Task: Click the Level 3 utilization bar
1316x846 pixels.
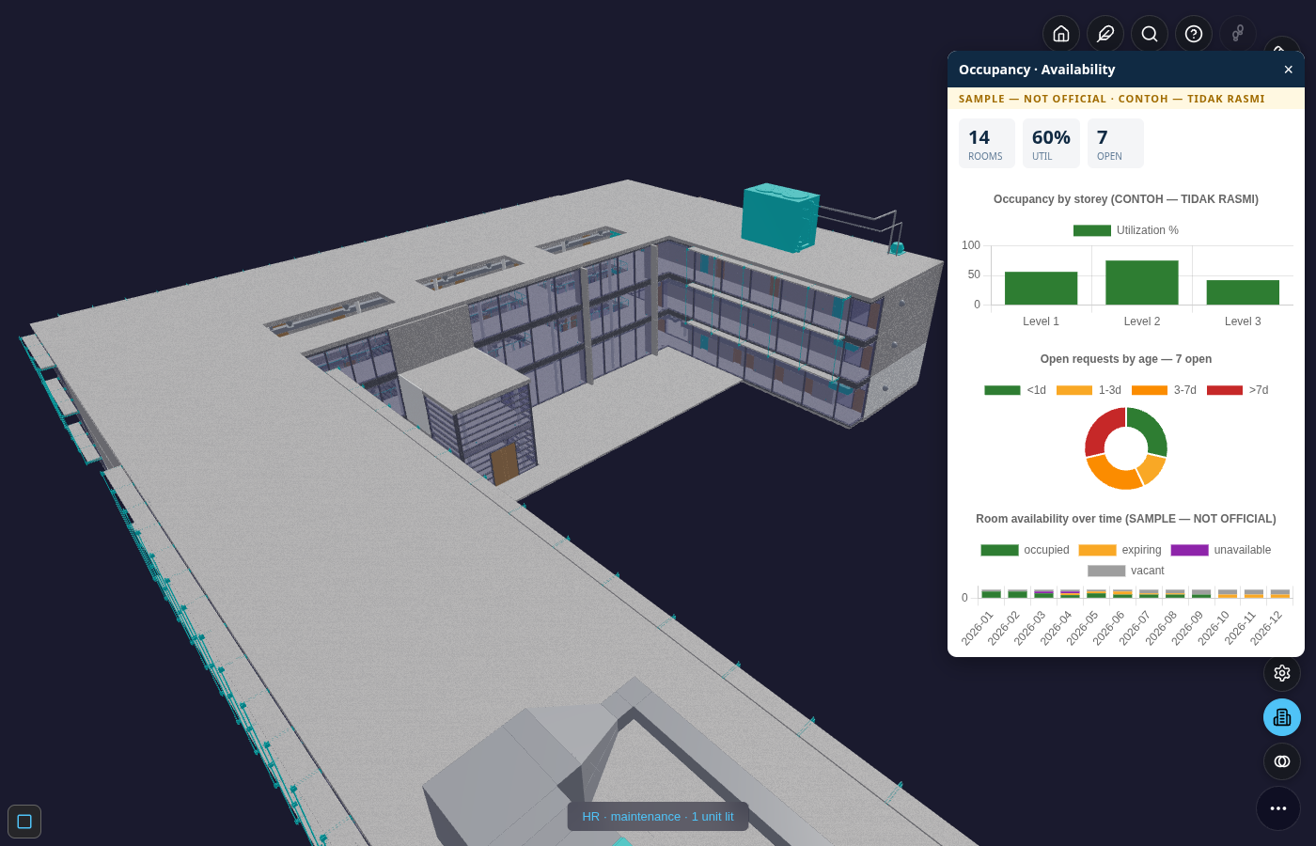Action: tap(1243, 292)
